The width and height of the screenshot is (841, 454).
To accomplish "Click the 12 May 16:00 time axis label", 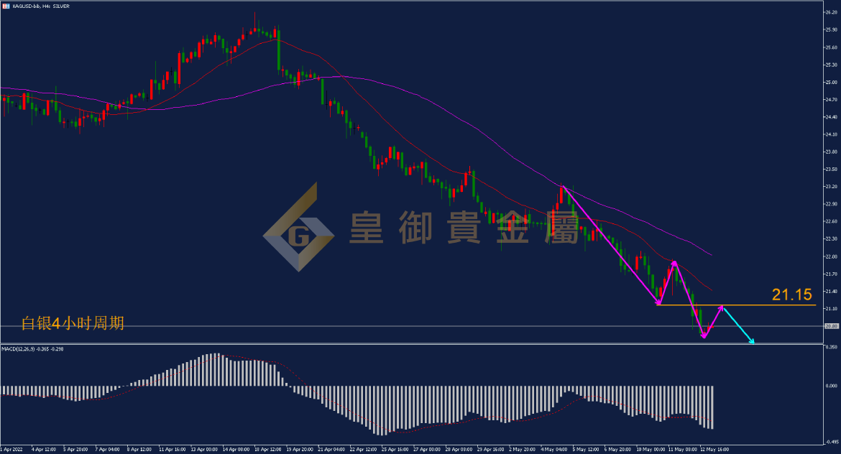I will click(x=714, y=449).
